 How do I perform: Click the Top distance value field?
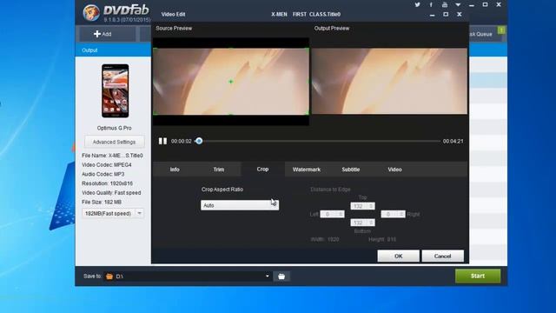362,206
